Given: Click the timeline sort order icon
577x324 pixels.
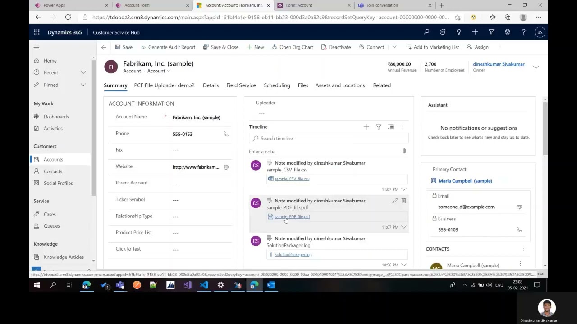Looking at the screenshot, I should 391,127.
